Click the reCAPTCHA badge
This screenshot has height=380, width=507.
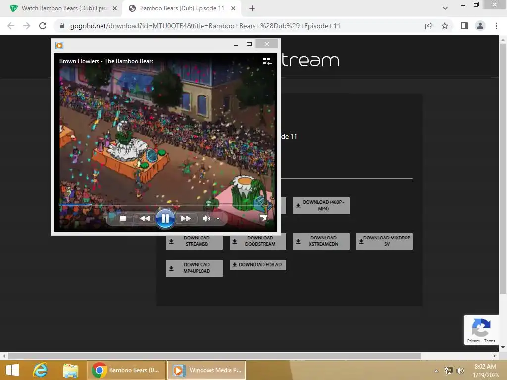coord(481,330)
